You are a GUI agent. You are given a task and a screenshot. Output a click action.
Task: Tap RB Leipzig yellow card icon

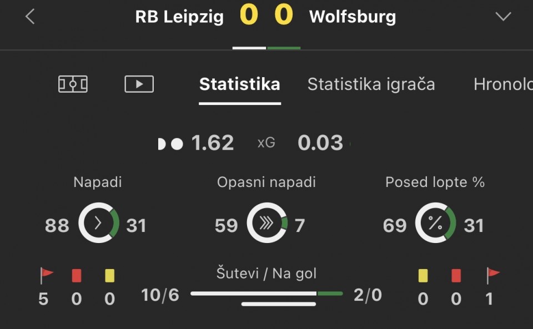[x=109, y=275]
